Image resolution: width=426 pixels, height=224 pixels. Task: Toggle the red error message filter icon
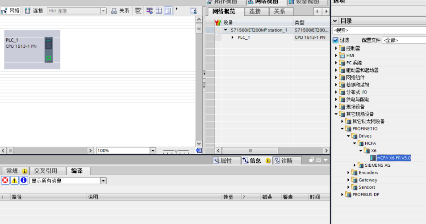(x=5, y=181)
